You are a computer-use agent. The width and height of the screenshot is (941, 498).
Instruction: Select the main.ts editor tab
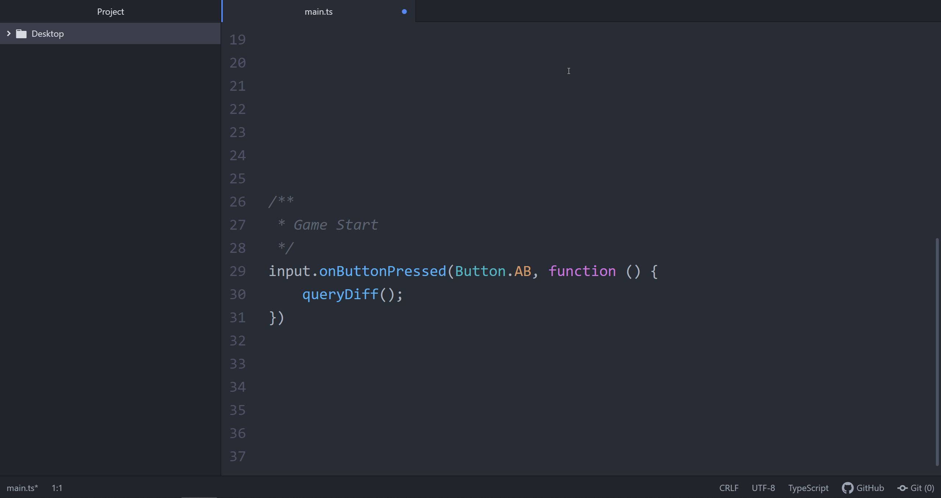coord(318,12)
